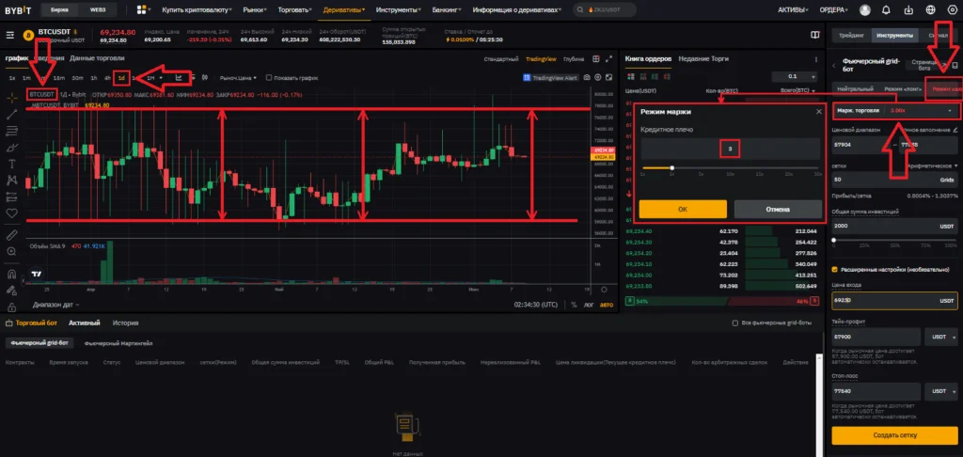Take a chart snapshot with camera icon
The height and width of the screenshot is (457, 963).
(x=587, y=77)
